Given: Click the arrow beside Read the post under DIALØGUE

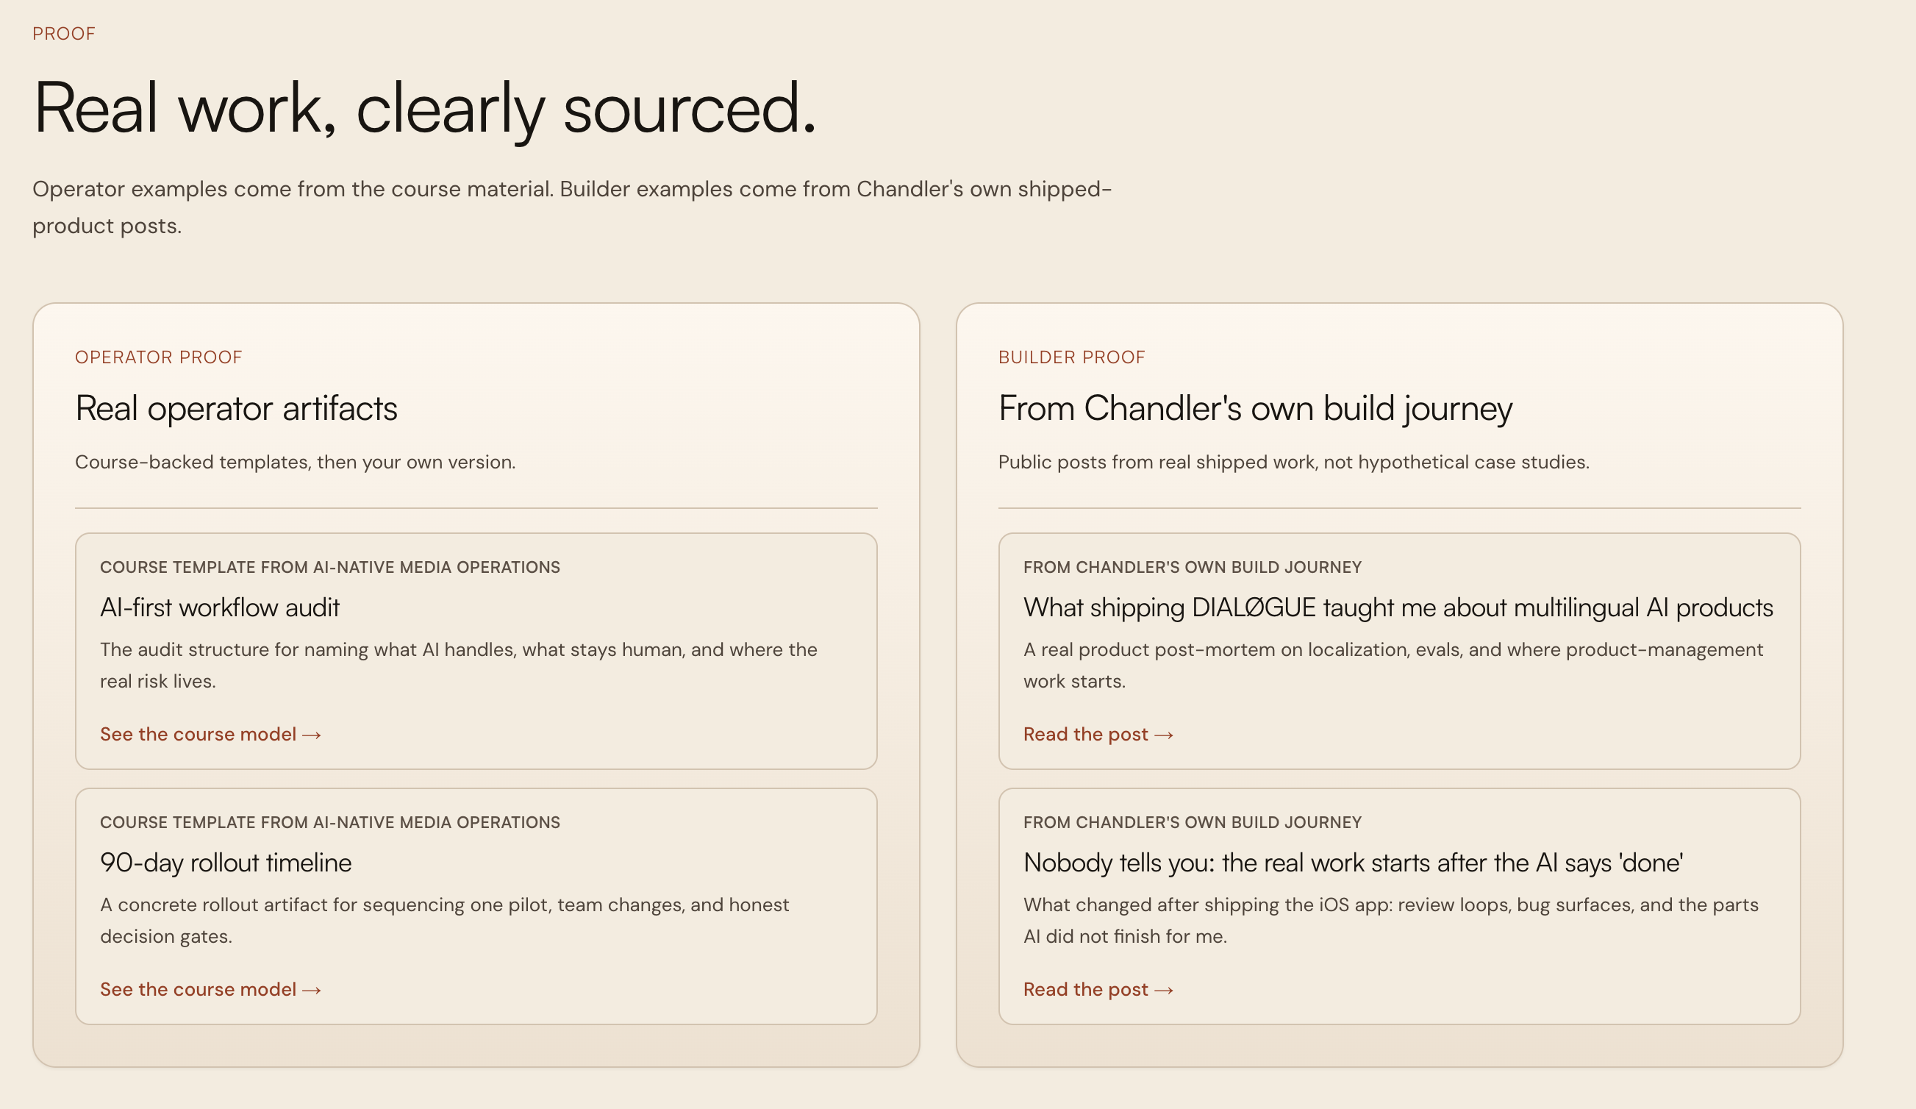Looking at the screenshot, I should pos(1163,735).
